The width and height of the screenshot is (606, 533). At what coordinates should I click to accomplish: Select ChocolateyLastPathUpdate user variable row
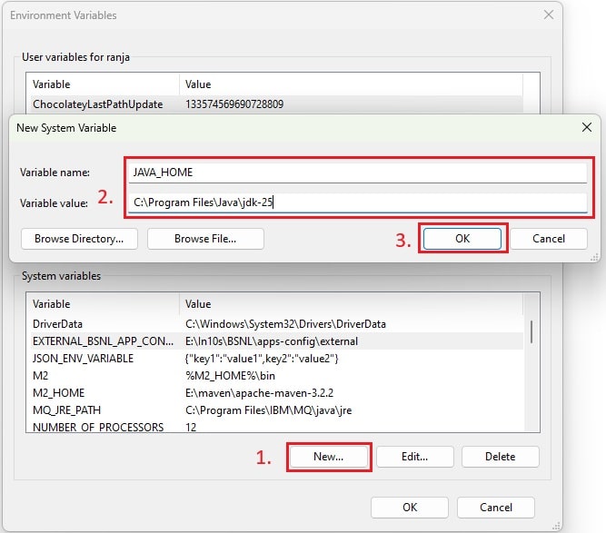(x=277, y=104)
